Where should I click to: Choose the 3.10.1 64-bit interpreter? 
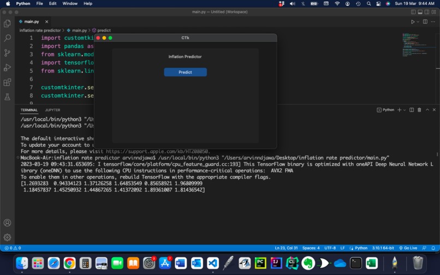pyautogui.click(x=383, y=248)
